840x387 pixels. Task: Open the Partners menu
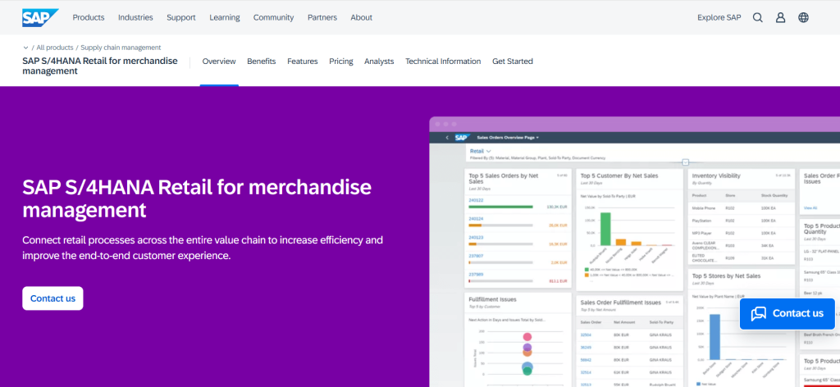pos(322,17)
